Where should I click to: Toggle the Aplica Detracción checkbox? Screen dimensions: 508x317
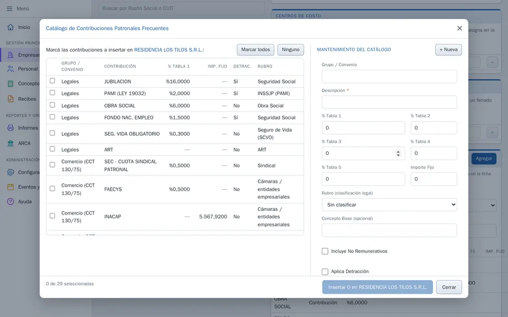tap(325, 272)
